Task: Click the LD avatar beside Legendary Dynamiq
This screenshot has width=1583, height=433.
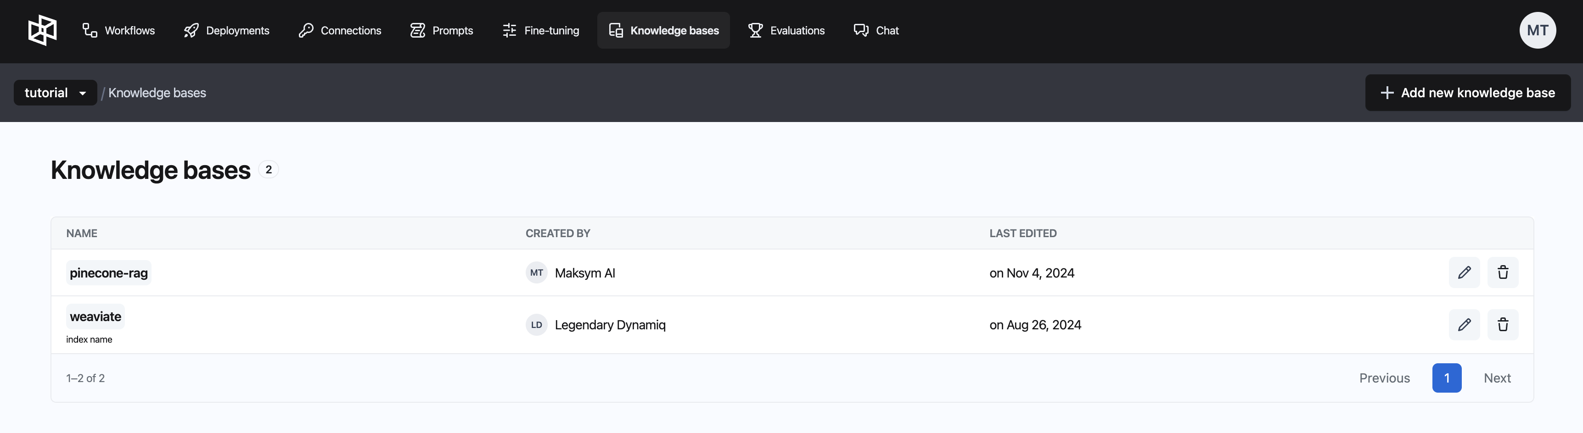Action: 537,325
